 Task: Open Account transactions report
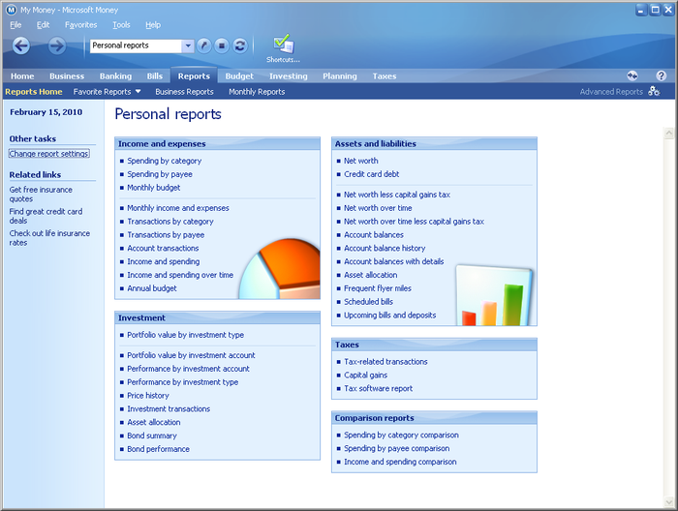pyautogui.click(x=163, y=248)
